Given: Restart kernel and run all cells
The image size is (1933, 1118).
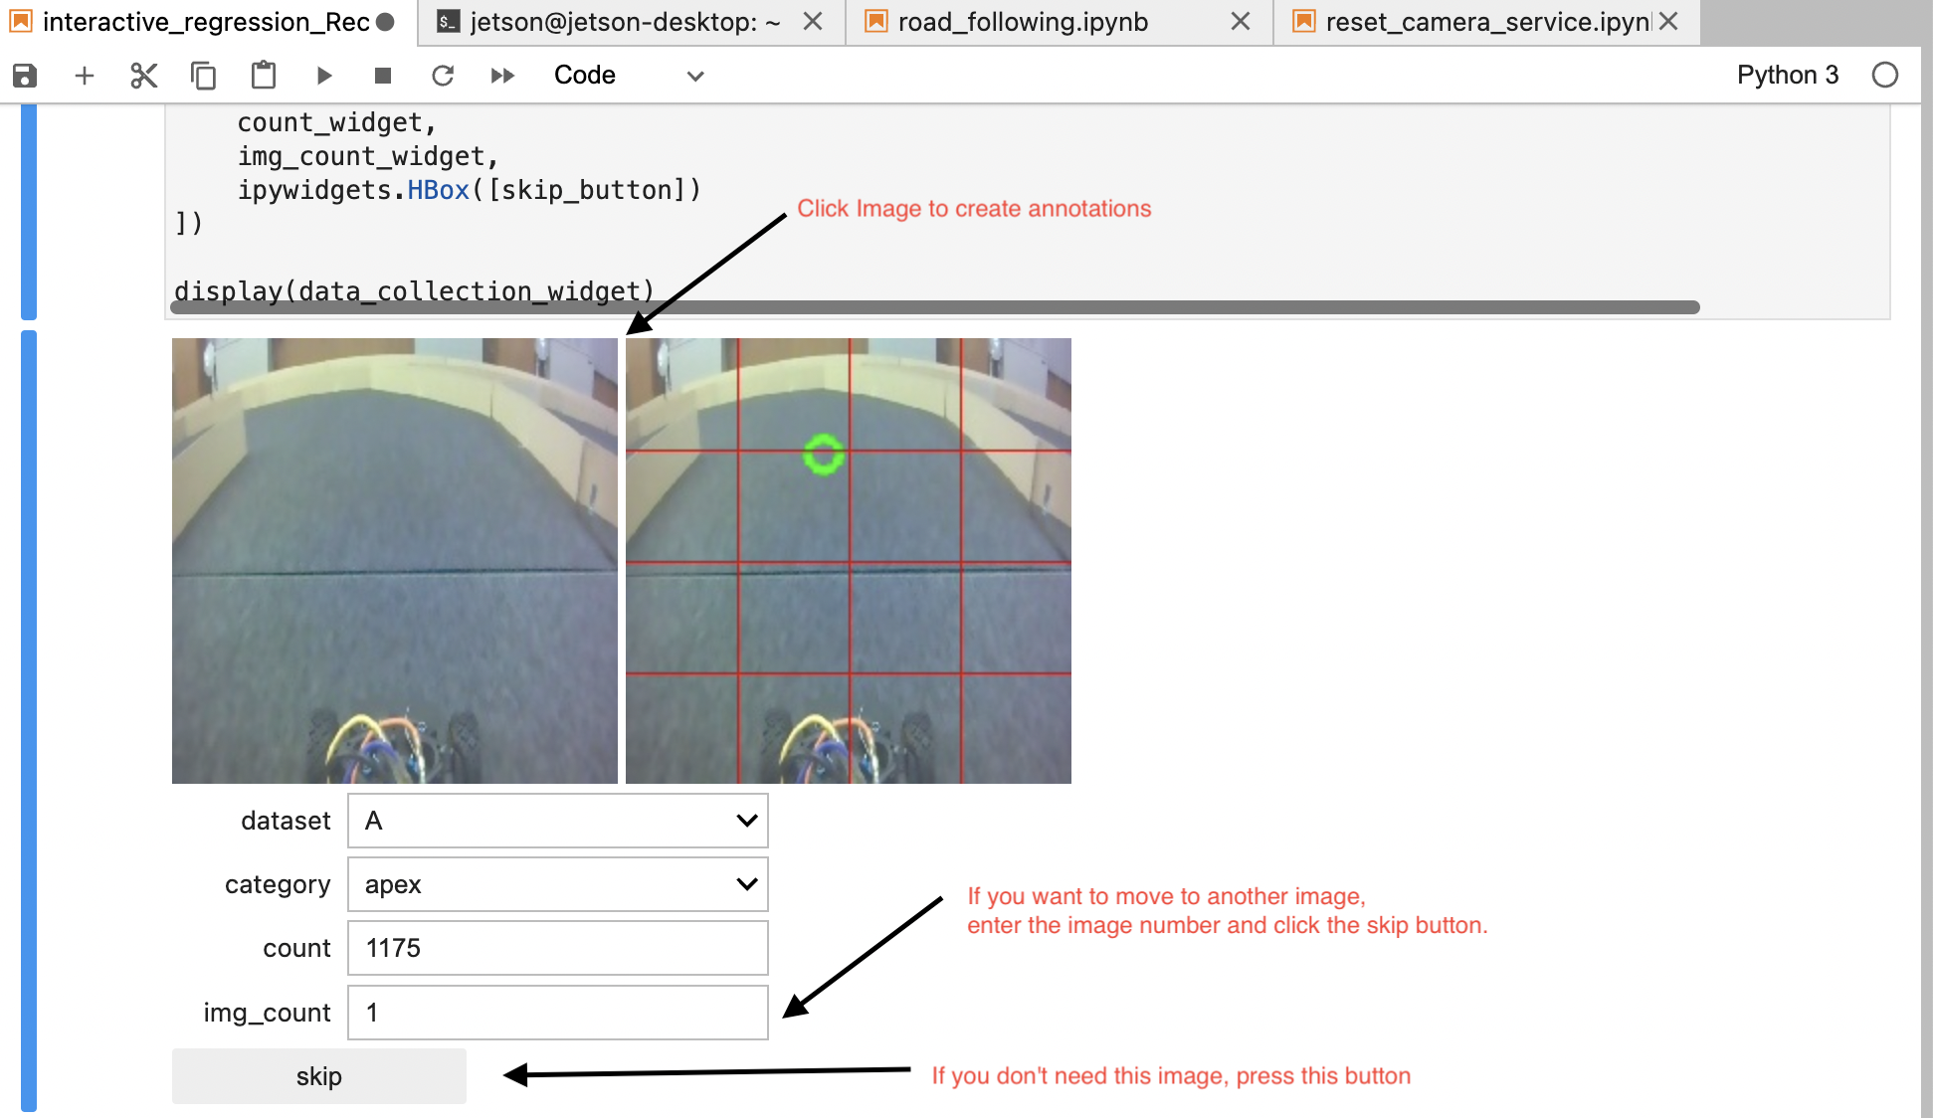Looking at the screenshot, I should click(x=502, y=75).
